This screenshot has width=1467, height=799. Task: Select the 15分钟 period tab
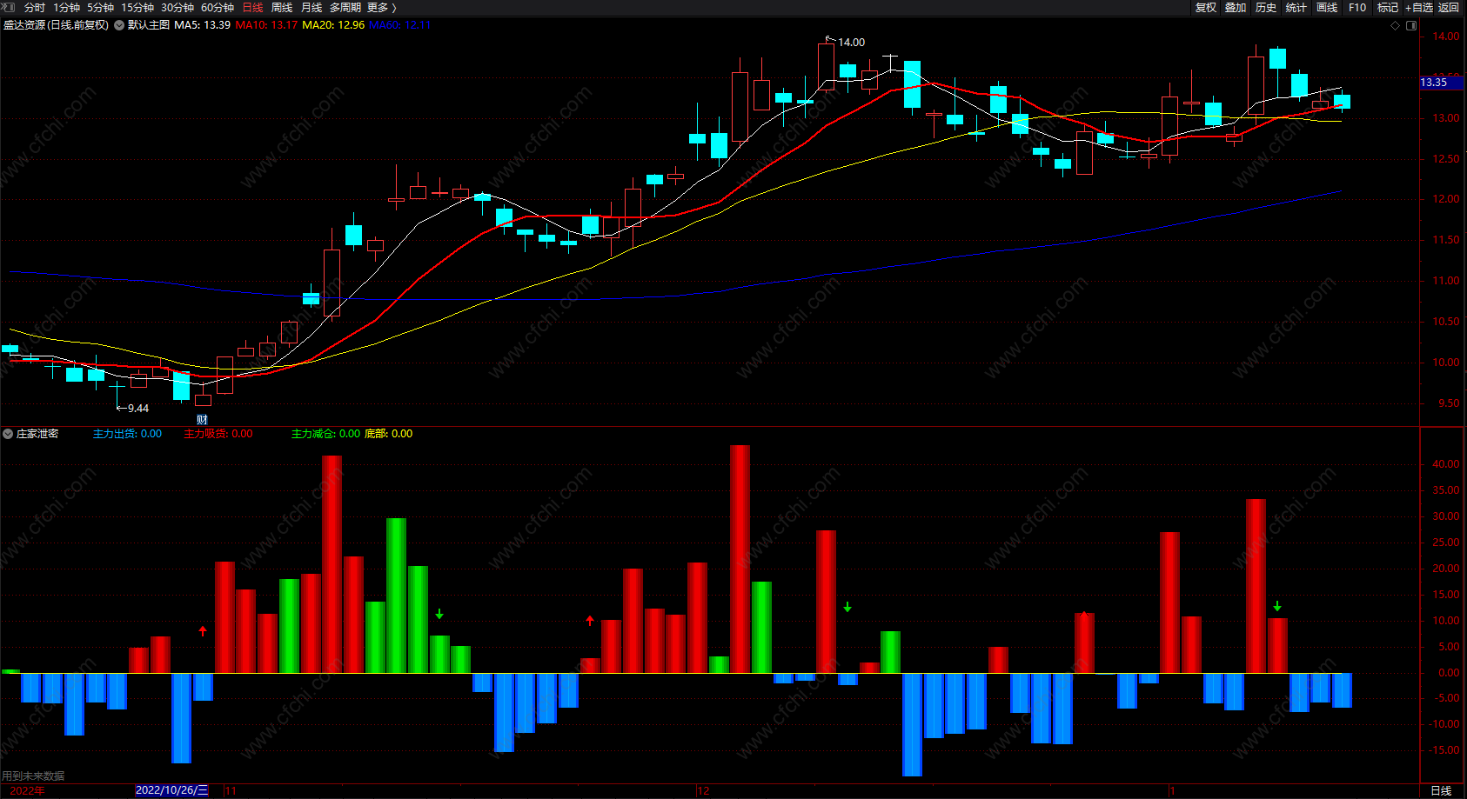coord(137,7)
